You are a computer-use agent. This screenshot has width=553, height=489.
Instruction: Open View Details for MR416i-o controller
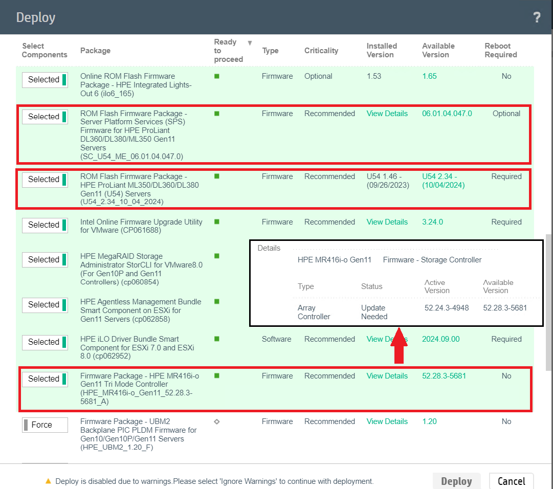point(387,376)
